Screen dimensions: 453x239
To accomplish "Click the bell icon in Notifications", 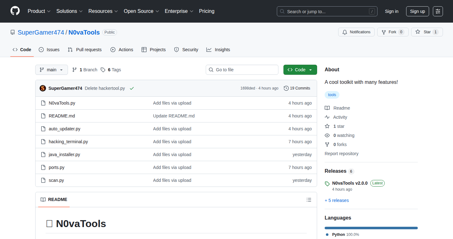I will (345, 32).
